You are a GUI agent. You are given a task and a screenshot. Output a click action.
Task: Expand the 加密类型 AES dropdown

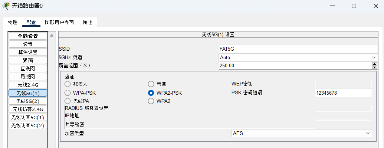[x=302, y=133]
